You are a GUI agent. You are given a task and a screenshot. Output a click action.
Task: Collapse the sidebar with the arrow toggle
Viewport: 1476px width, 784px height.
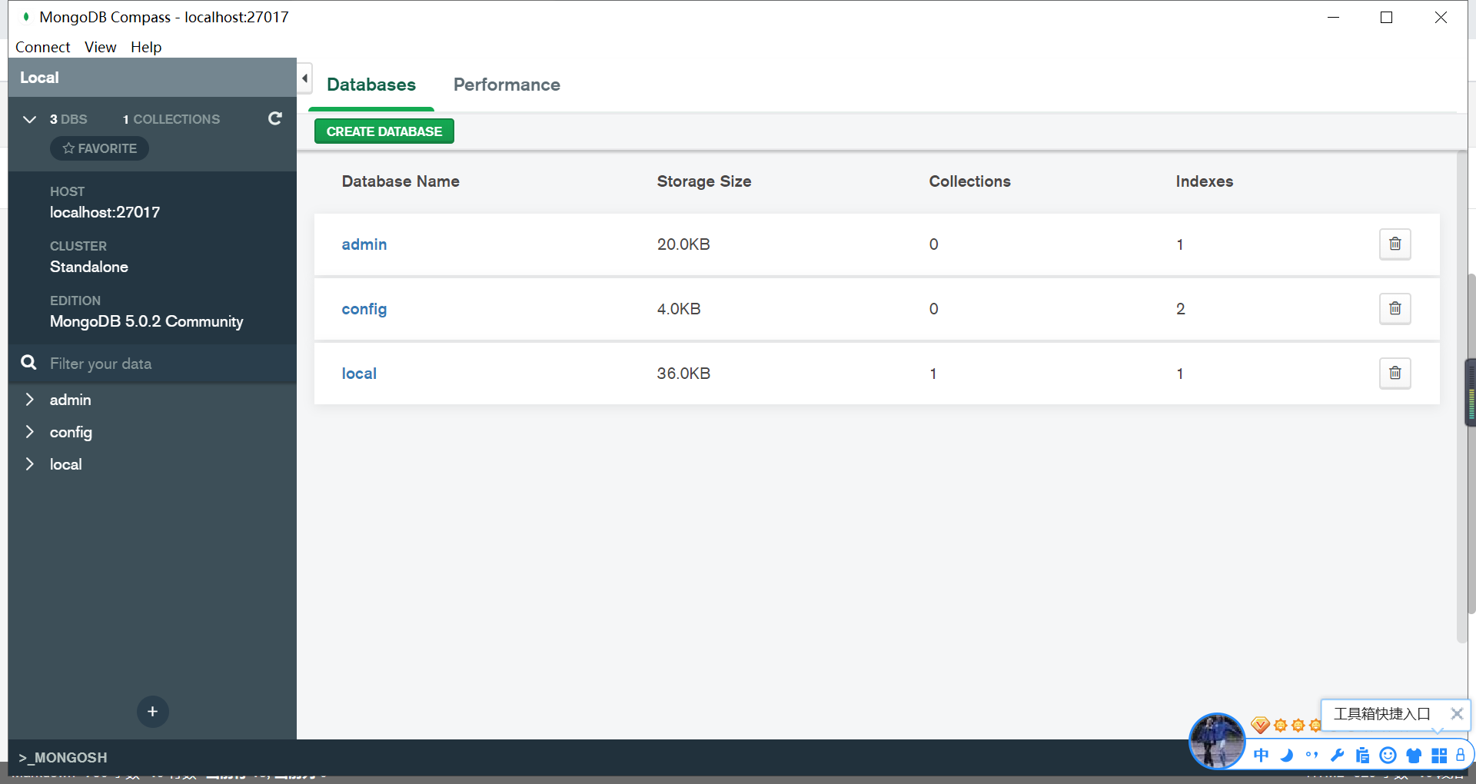(304, 78)
